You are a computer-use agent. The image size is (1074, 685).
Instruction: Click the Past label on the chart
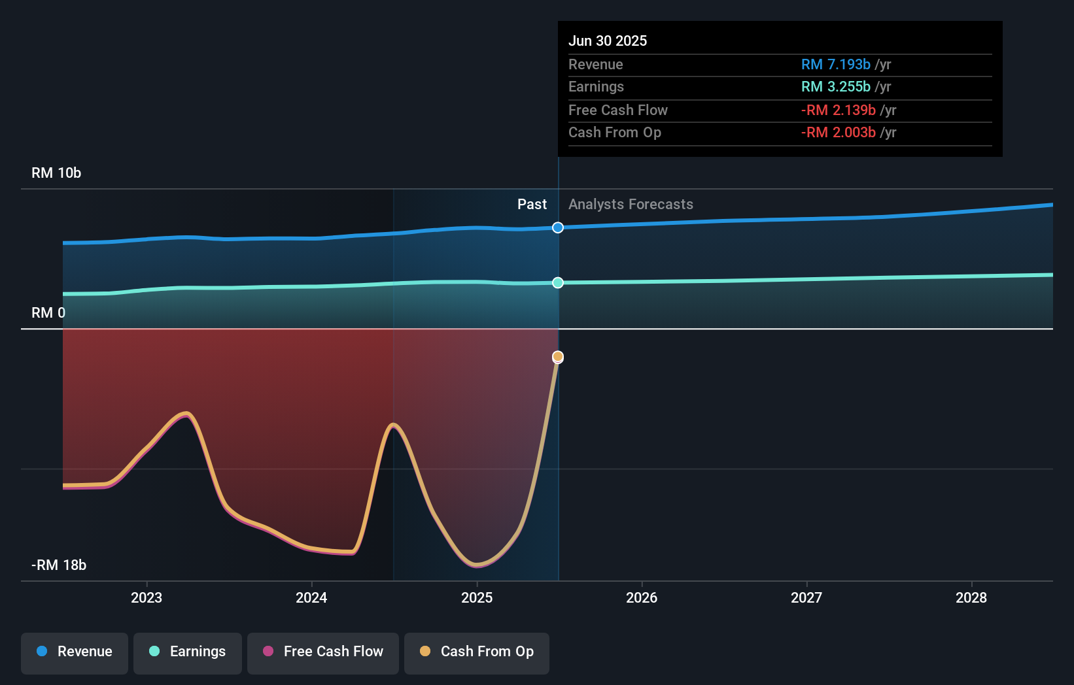pos(532,204)
